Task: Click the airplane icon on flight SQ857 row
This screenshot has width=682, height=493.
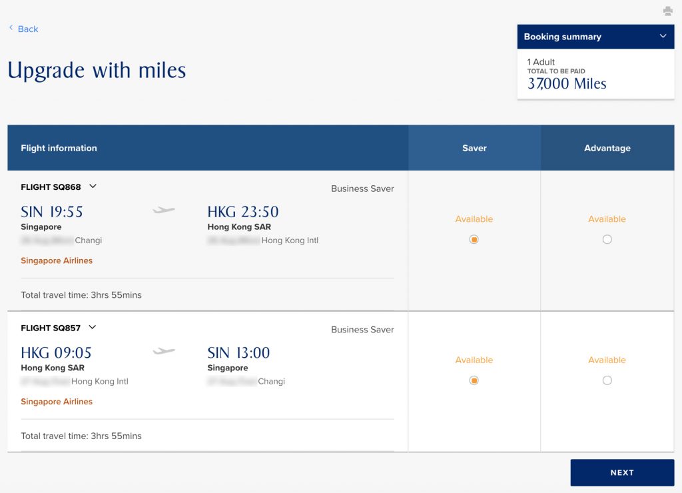Action: click(162, 350)
